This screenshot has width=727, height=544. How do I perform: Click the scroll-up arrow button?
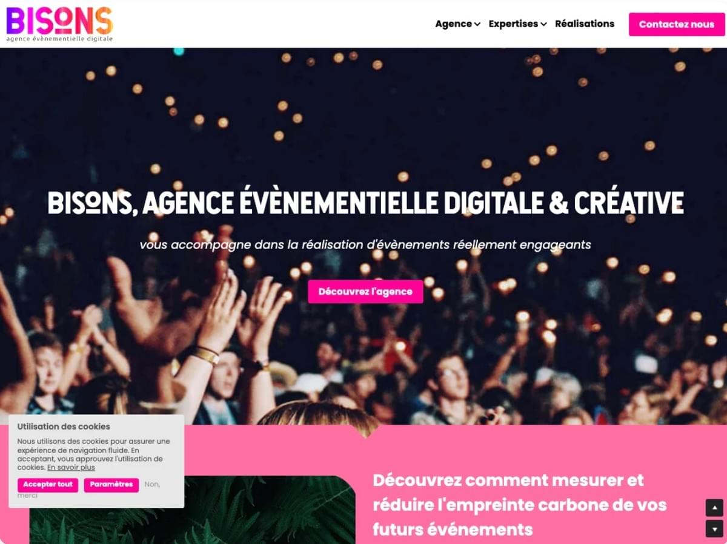pyautogui.click(x=714, y=507)
